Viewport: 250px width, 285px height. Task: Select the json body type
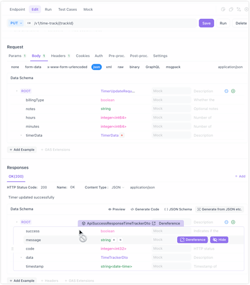(96, 67)
